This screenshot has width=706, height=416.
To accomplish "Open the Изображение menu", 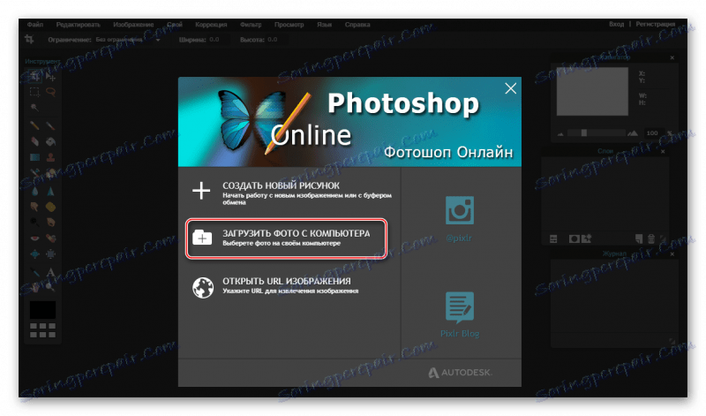I will tap(133, 25).
